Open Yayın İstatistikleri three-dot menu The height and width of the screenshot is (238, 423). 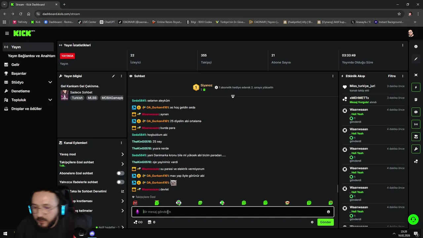[403, 45]
